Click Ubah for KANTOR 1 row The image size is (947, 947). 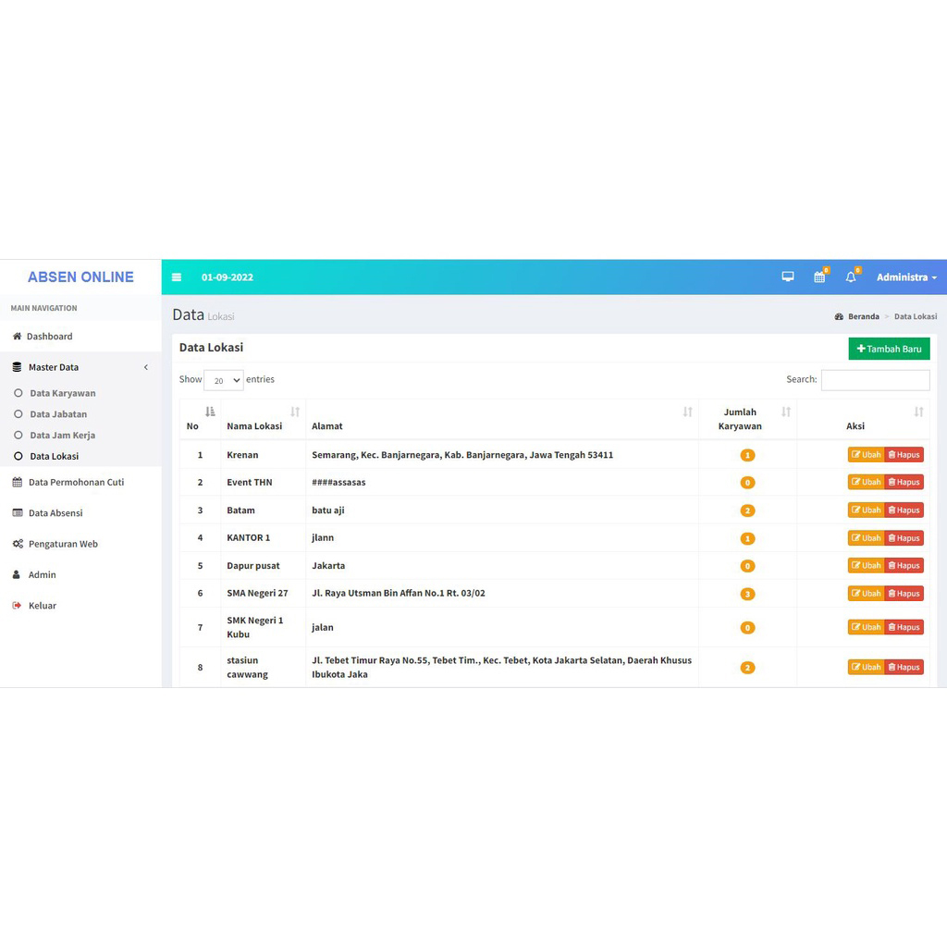(866, 538)
